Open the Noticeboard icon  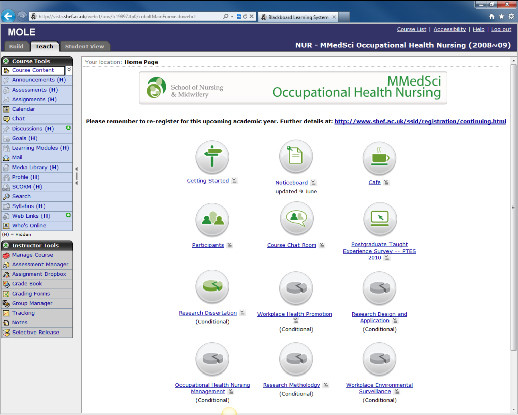[296, 156]
